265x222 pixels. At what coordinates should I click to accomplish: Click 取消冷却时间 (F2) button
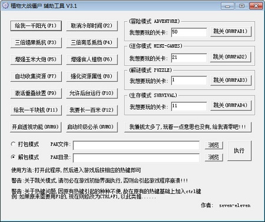click(92, 26)
